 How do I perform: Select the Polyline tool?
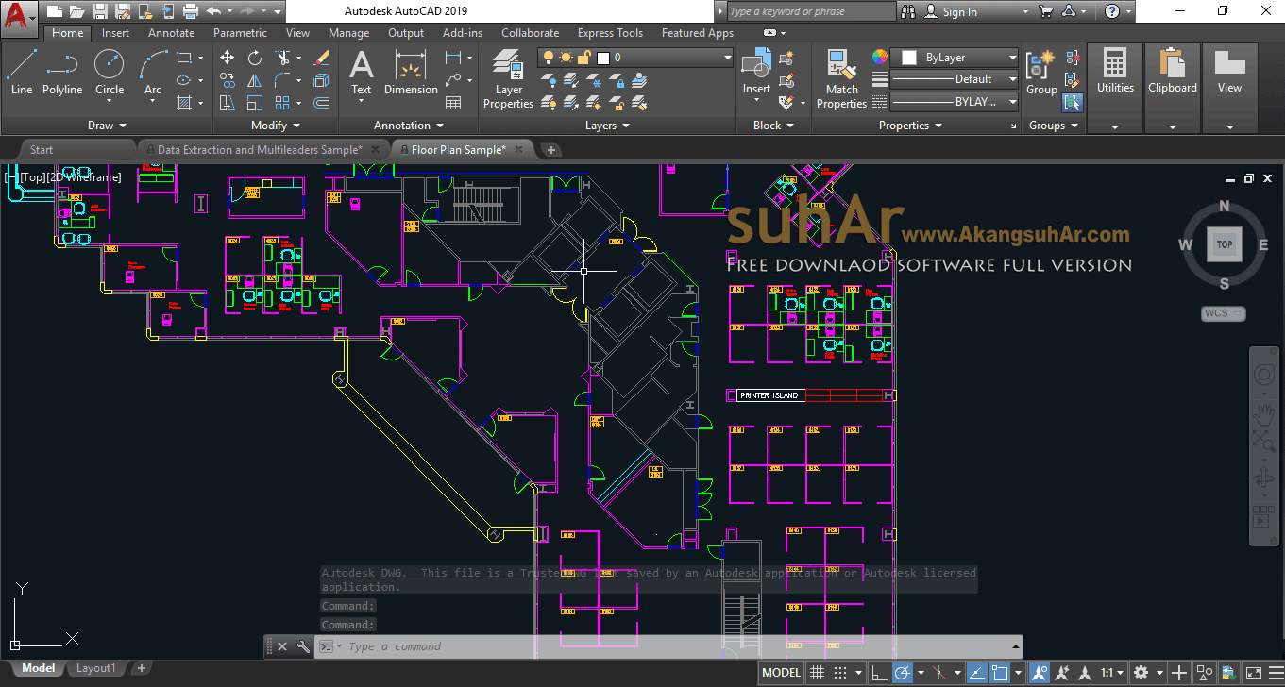62,72
